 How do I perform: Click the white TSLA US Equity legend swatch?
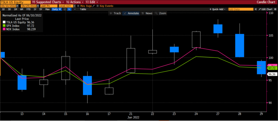pos(4,22)
